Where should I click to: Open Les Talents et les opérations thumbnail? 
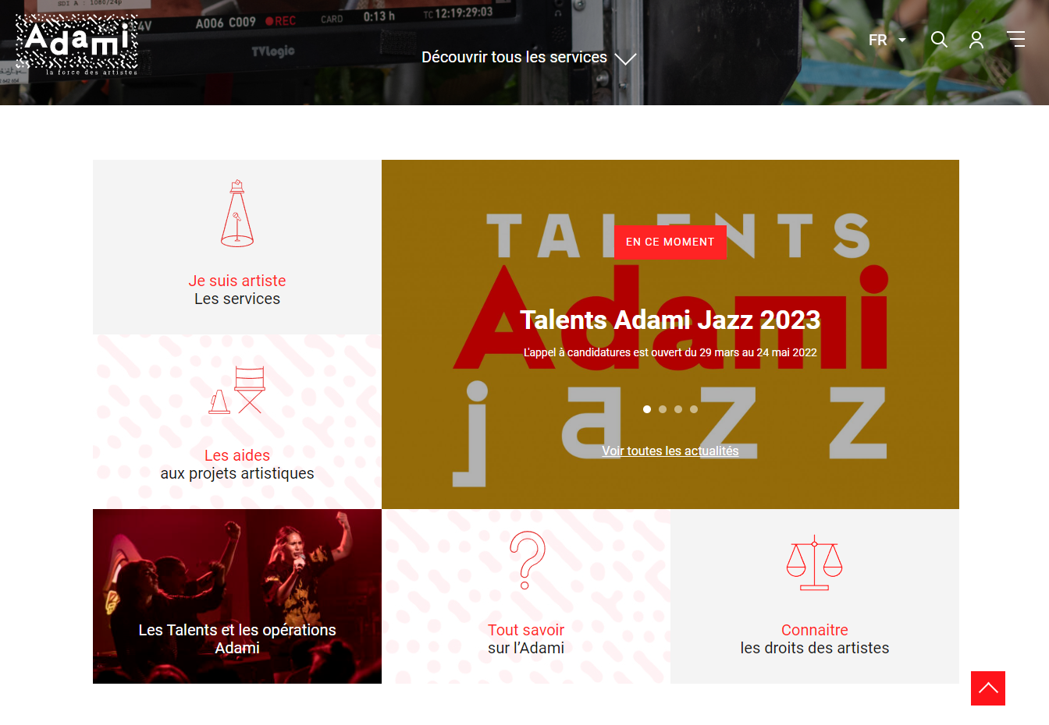(237, 596)
